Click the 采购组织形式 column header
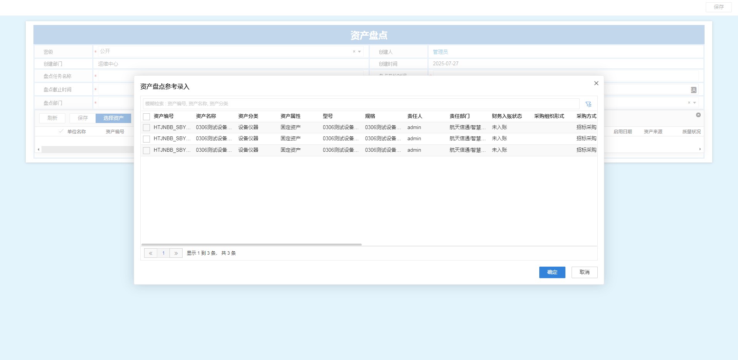The image size is (738, 360). [549, 116]
